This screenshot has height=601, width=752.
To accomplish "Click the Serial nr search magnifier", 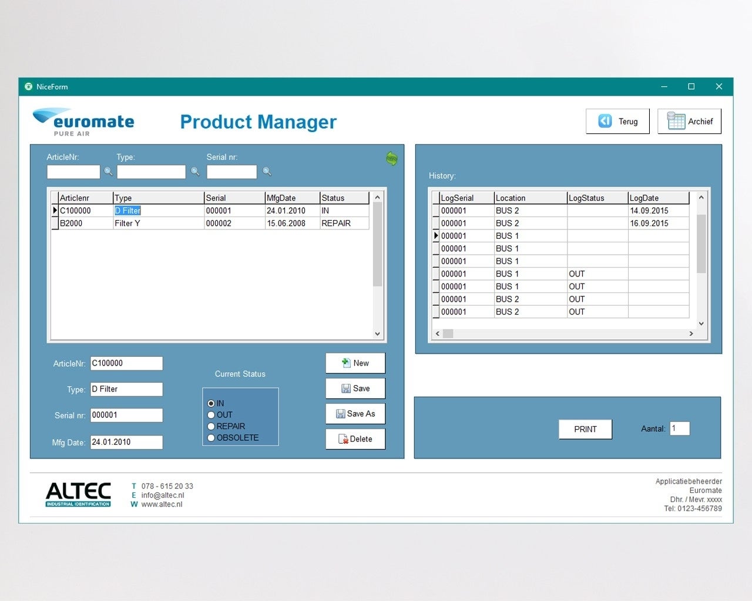I will pyautogui.click(x=267, y=171).
